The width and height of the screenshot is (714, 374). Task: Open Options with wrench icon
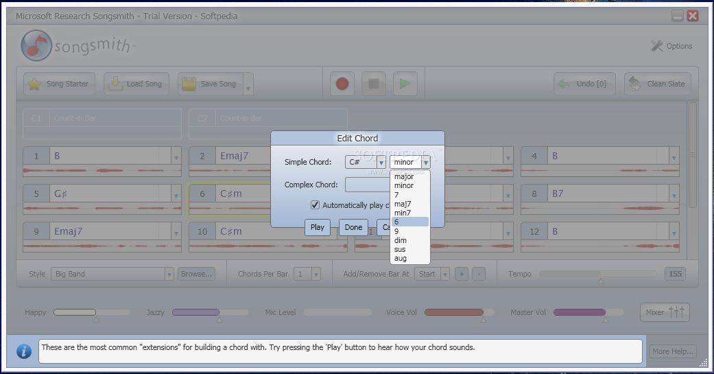point(671,46)
